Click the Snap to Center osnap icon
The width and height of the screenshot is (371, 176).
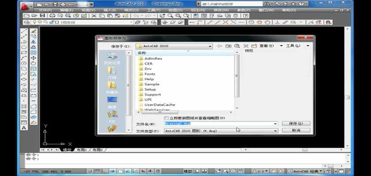pos(251,22)
